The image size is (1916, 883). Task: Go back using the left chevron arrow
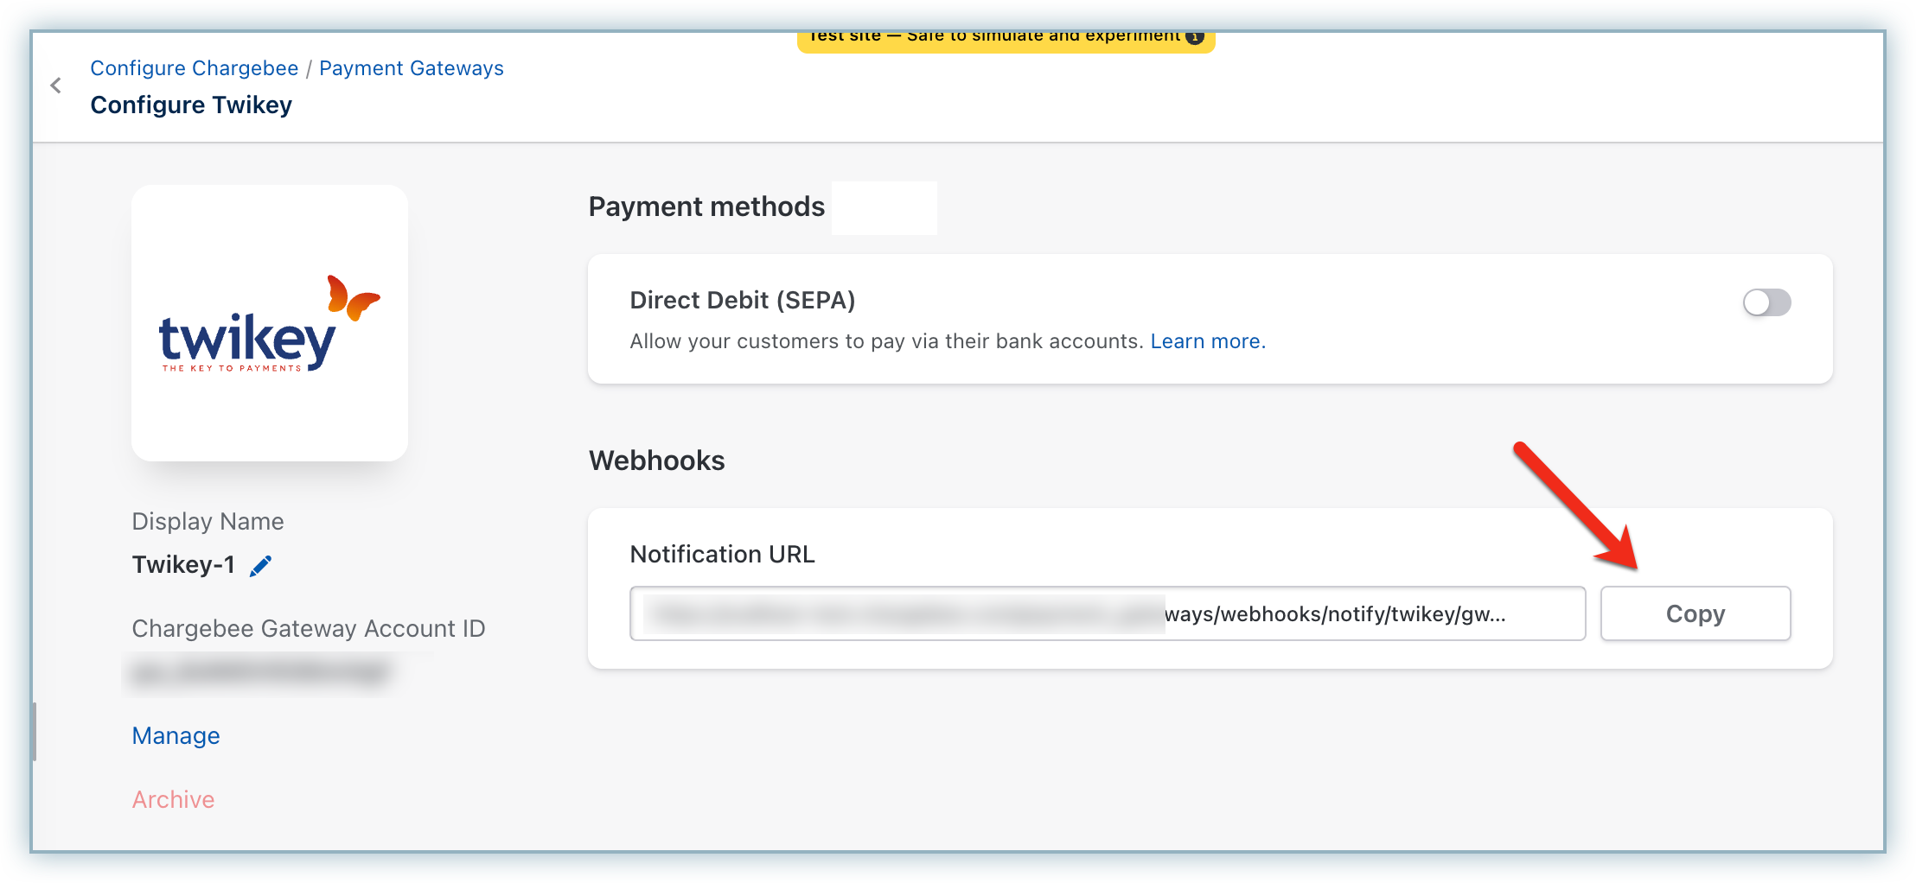56,86
